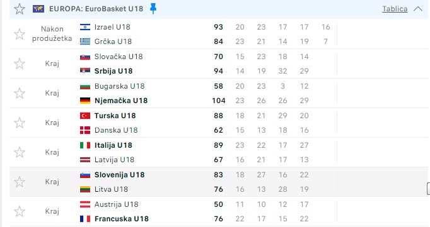Open EUROPA: EuroBasket U18 league header
Screen dimensions: 430x227
point(96,9)
